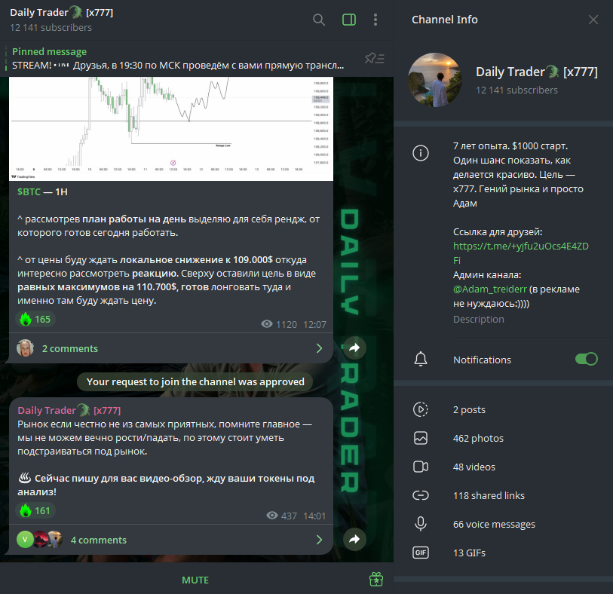Forward the BTC 1H analysis post
Image resolution: width=613 pixels, height=594 pixels.
354,348
